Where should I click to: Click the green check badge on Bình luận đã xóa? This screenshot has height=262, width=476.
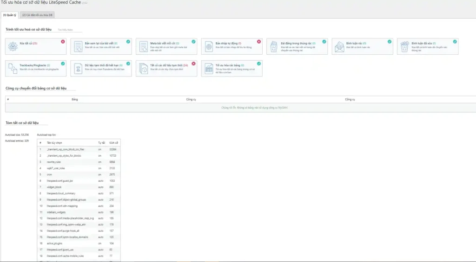point(455,41)
